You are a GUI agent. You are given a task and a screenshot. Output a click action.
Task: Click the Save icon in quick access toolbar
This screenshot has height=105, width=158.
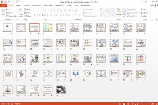6,2
